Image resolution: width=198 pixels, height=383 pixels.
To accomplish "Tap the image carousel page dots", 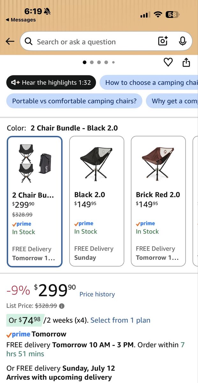I will pyautogui.click(x=99, y=62).
